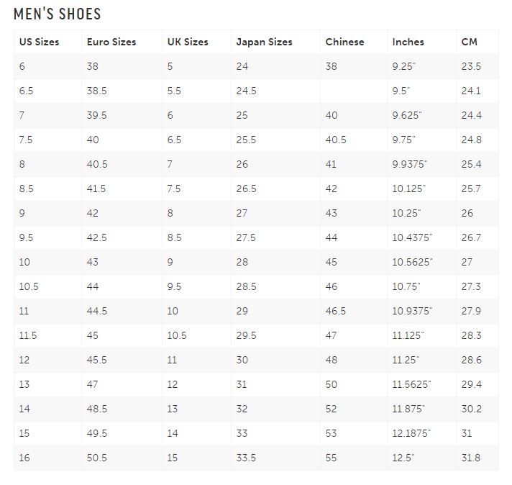Click the Euro Sizes column header

click(111, 42)
